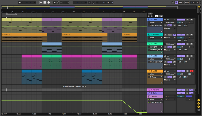Image resolution: width=202 pixels, height=116 pixels.
Task: Jump to the next locator arrow
Action: (x=151, y=16)
